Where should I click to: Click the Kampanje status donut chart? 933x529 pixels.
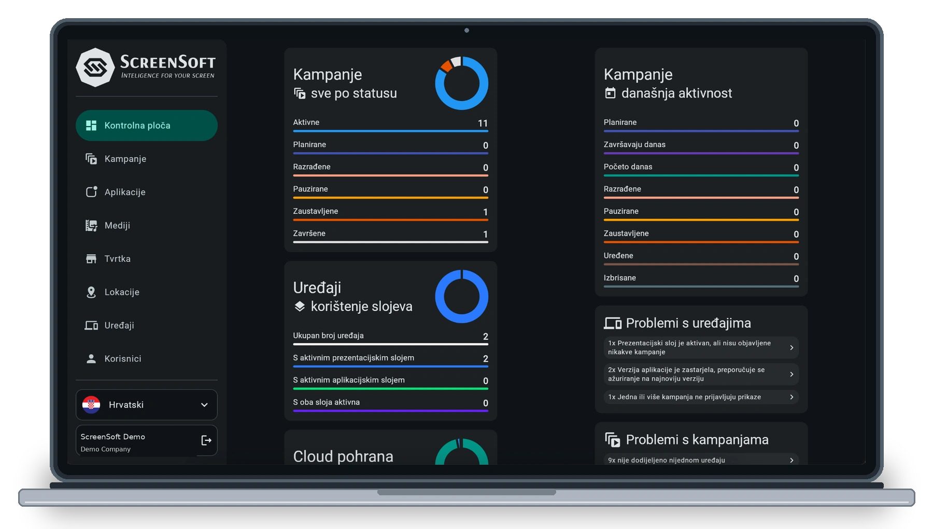click(461, 83)
